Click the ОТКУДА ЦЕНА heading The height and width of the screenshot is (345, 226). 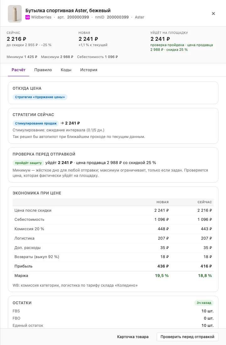point(27,88)
